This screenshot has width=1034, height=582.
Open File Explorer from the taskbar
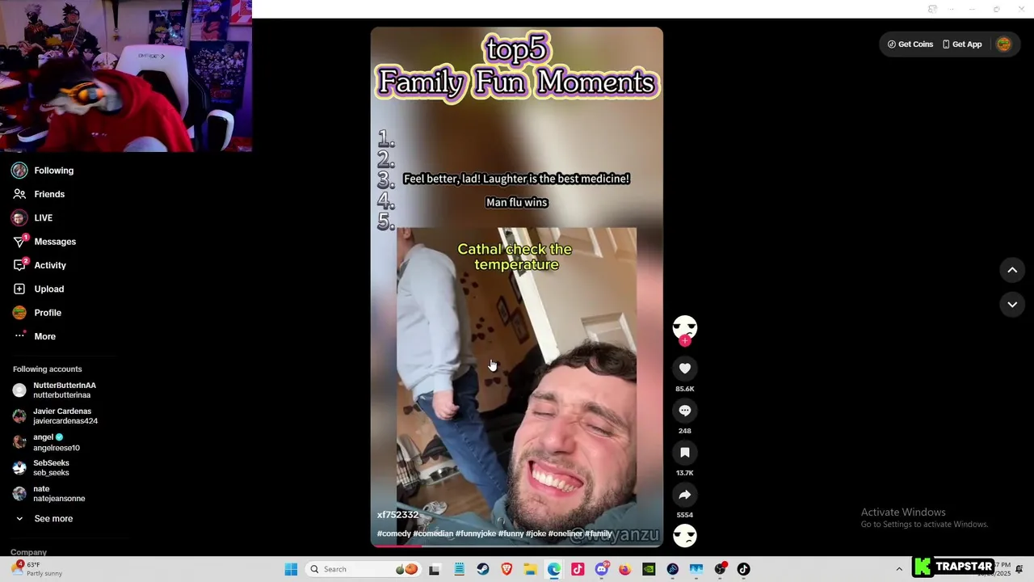(x=531, y=569)
